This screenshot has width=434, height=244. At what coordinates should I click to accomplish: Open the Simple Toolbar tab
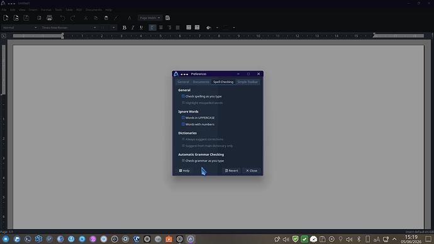(x=247, y=82)
